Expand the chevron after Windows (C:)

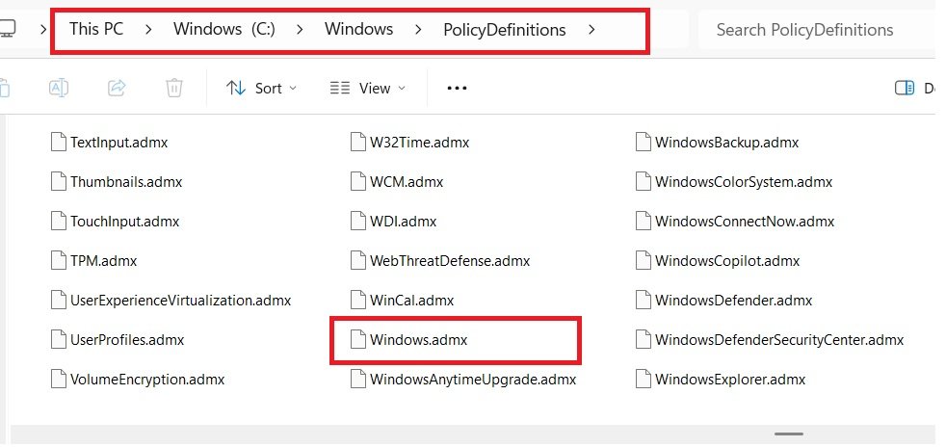(300, 30)
